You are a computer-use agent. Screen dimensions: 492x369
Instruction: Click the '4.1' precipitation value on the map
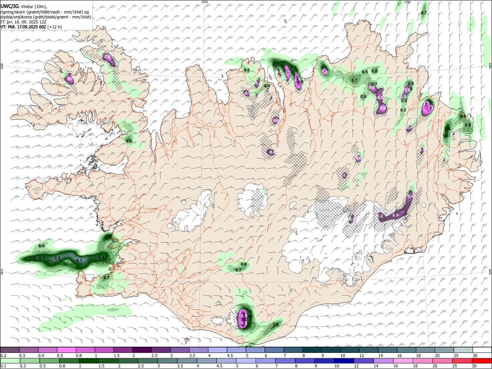80,260
